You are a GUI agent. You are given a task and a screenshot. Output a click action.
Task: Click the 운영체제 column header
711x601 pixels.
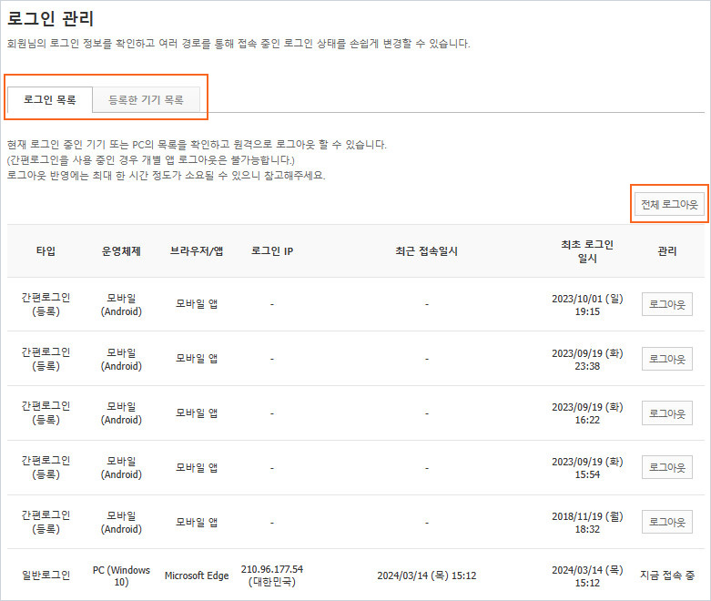[121, 251]
